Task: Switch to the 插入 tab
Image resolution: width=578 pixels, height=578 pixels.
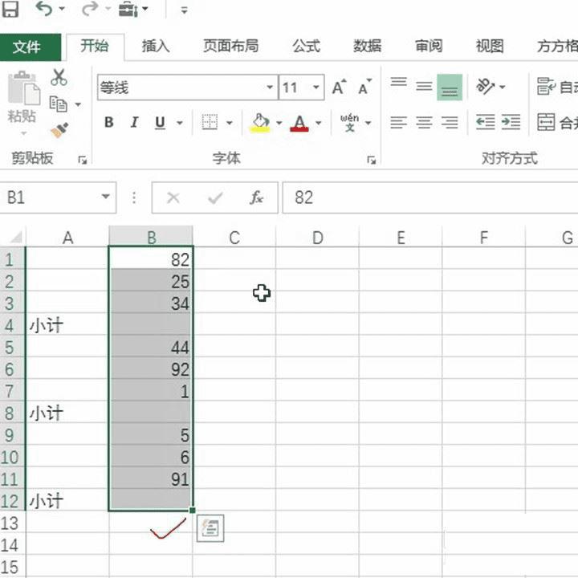Action: click(x=156, y=47)
